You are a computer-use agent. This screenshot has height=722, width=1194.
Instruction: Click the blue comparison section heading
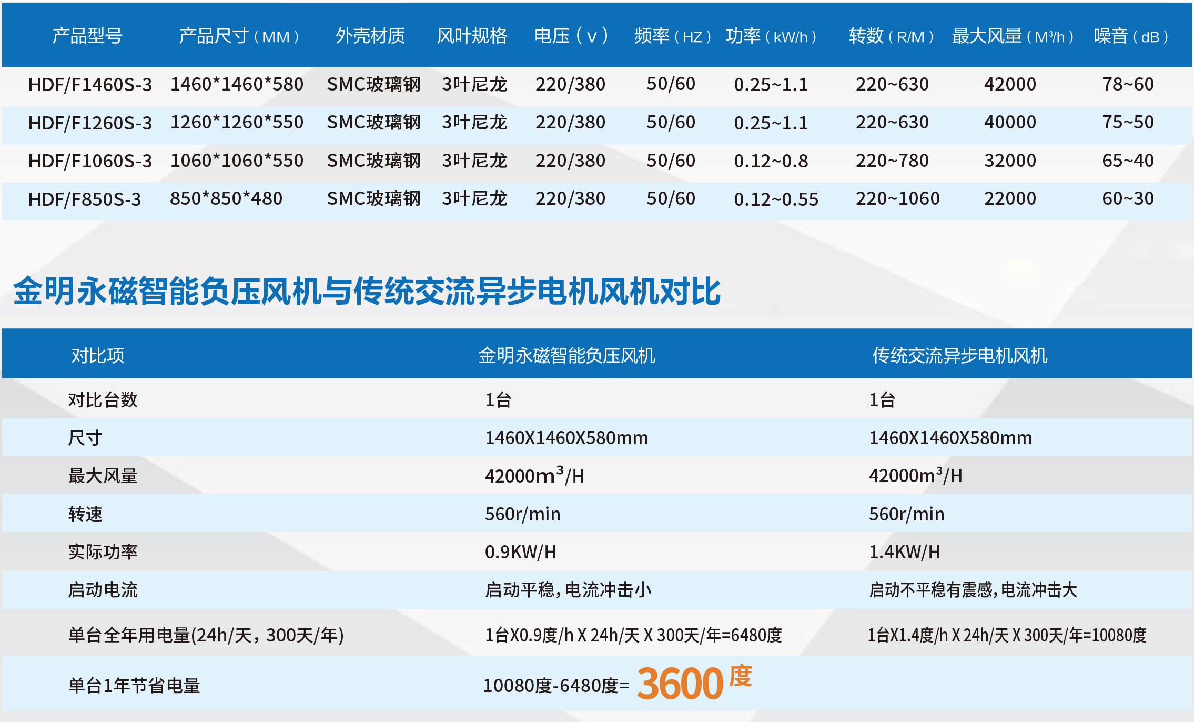(x=367, y=292)
